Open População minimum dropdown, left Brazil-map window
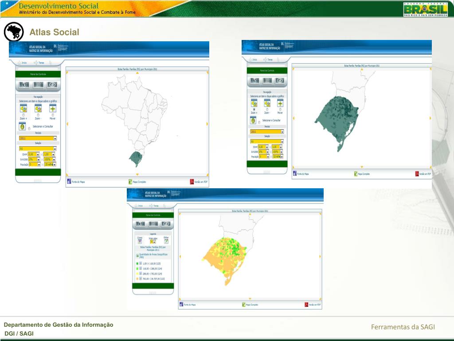The height and width of the screenshot is (341, 454). pos(35,164)
